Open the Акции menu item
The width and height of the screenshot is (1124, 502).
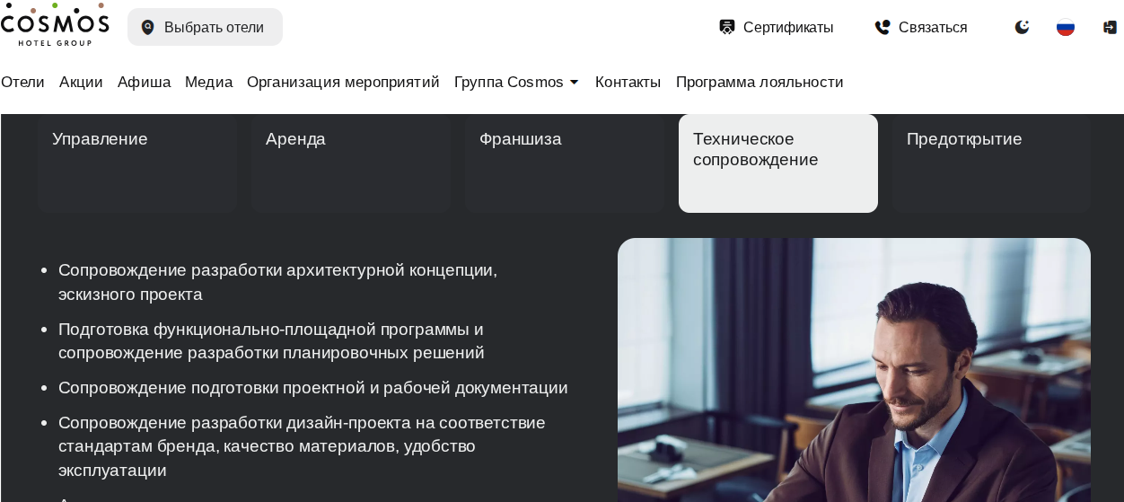[81, 82]
